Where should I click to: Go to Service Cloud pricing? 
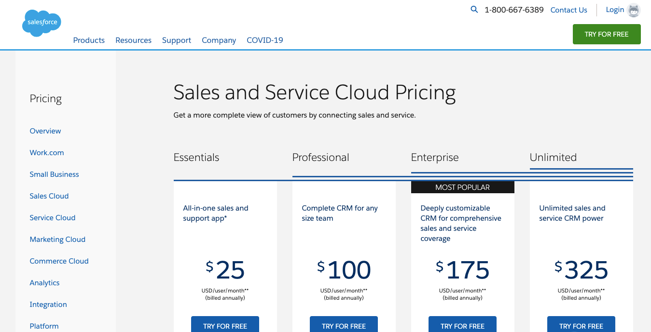[x=53, y=218]
